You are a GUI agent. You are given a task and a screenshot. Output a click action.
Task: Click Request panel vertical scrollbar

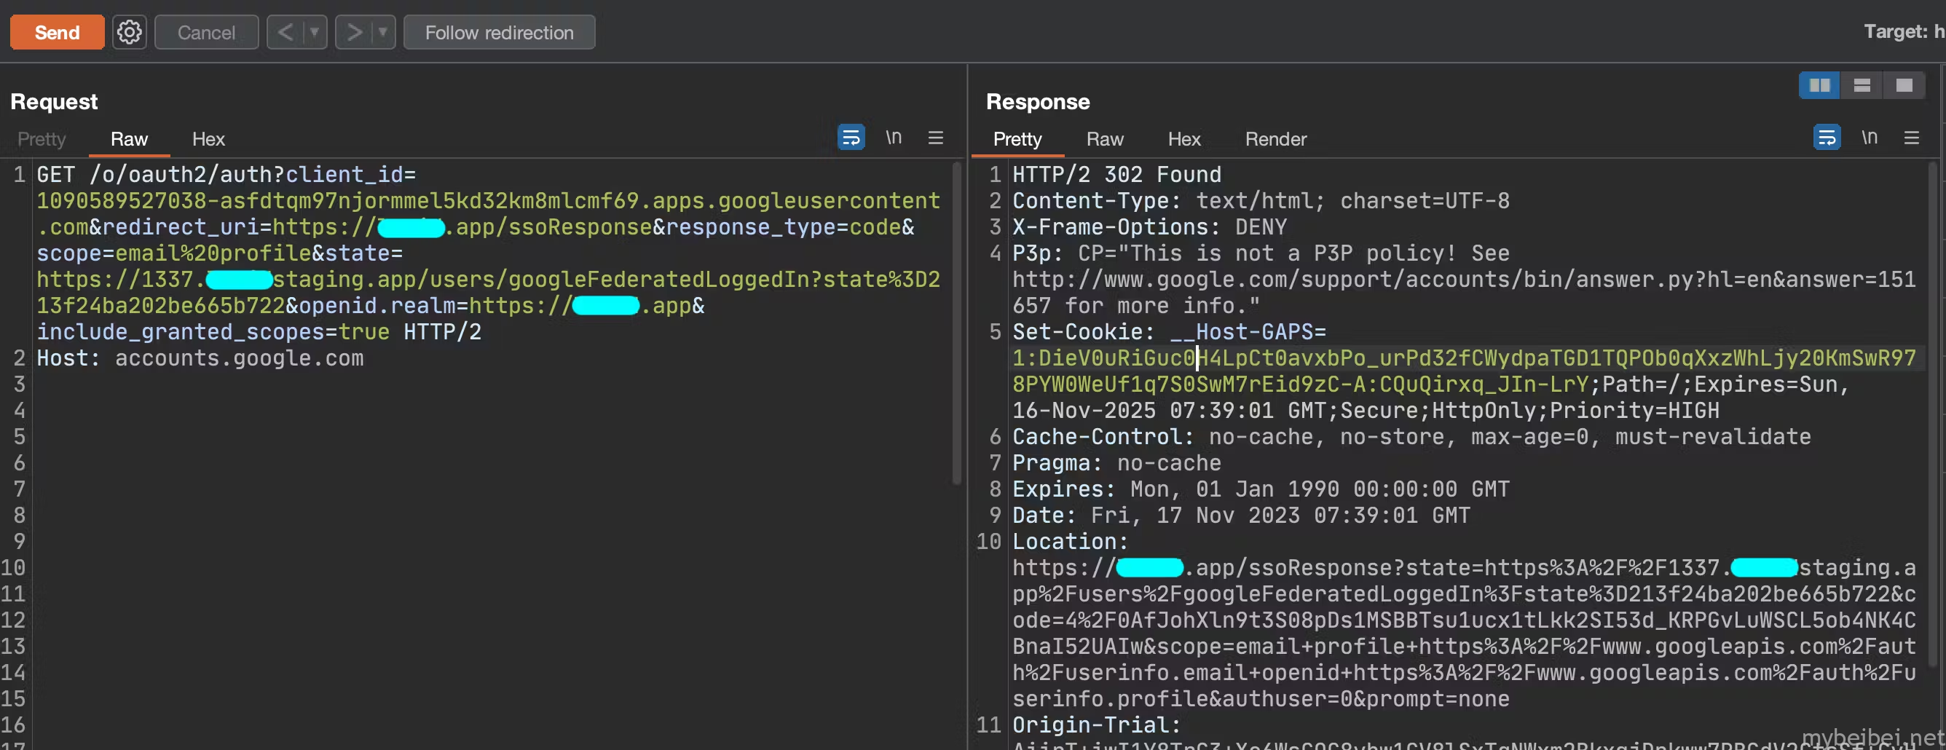coord(956,325)
